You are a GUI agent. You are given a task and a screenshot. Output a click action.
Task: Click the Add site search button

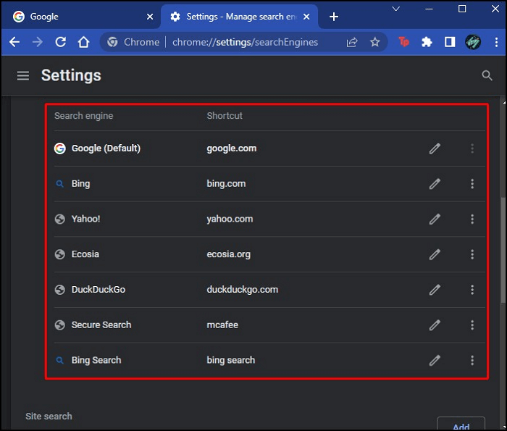tap(461, 426)
